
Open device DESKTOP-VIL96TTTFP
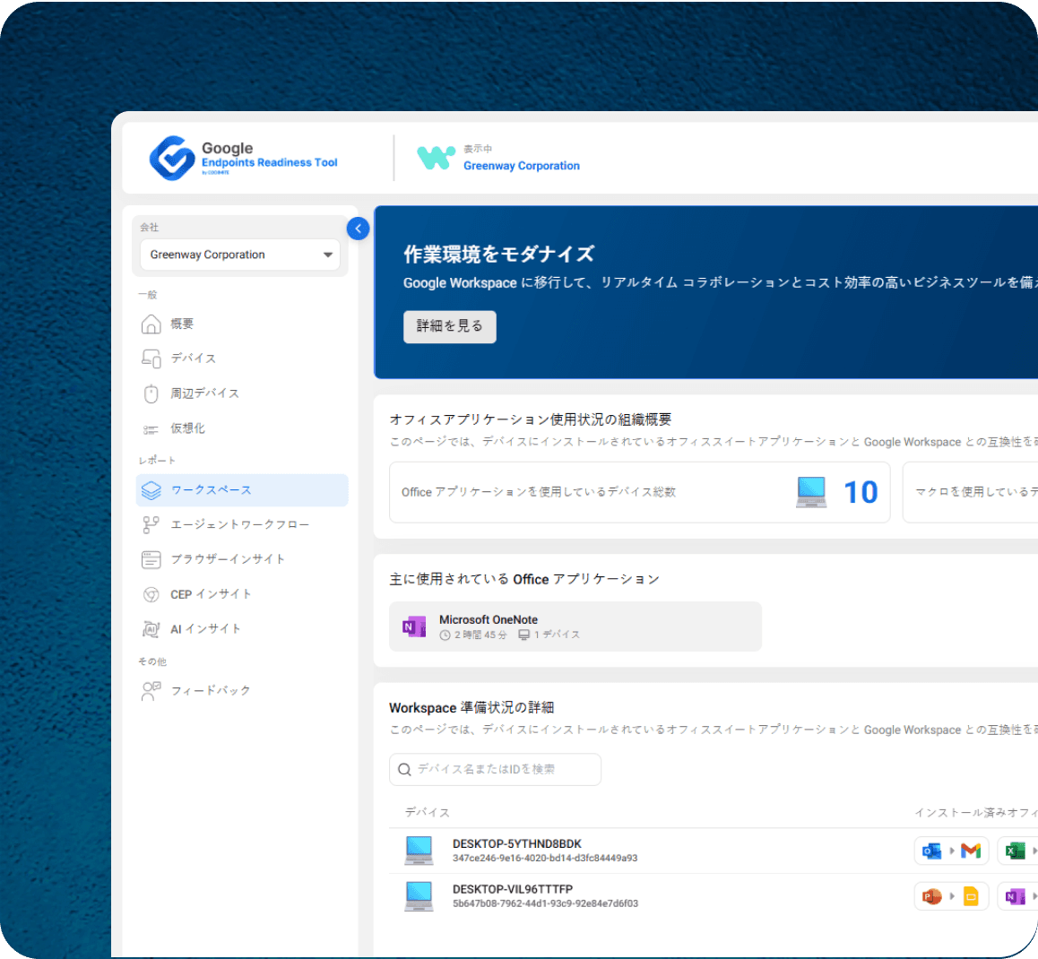pos(513,890)
